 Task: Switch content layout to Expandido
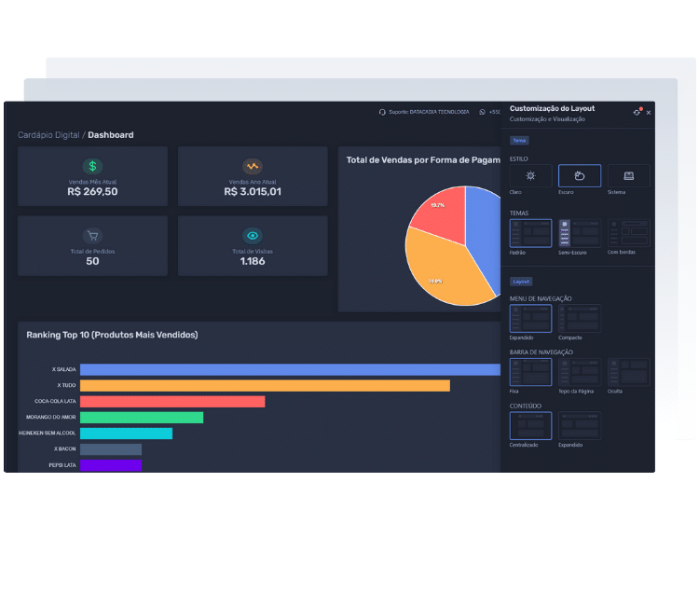(x=580, y=426)
